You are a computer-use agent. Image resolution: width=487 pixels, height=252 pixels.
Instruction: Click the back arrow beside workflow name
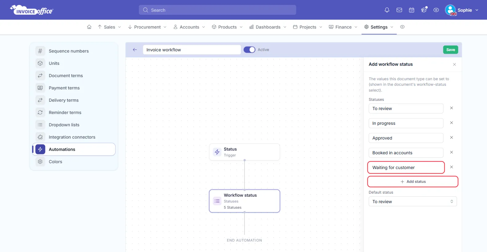click(x=135, y=49)
